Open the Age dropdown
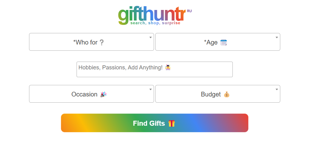 tap(218, 42)
